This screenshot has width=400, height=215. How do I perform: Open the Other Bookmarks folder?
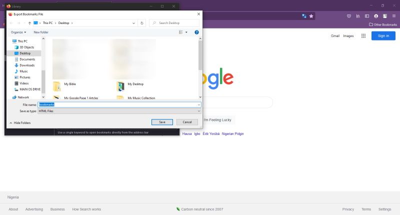(x=383, y=24)
